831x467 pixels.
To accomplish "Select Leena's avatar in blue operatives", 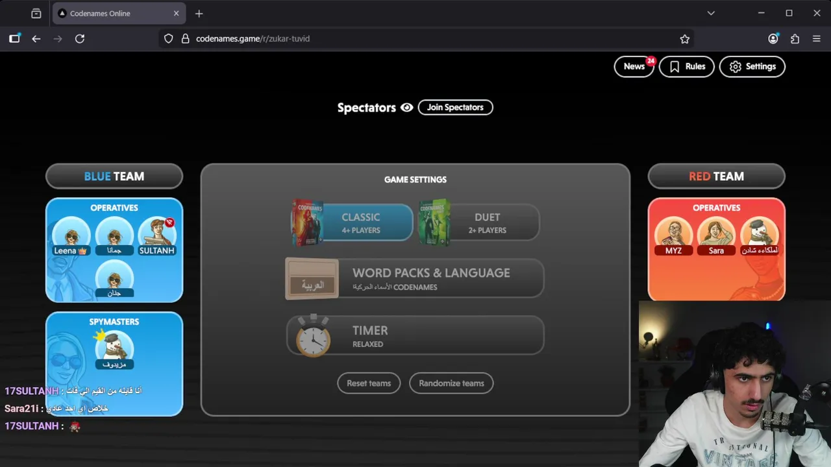I will pos(71,235).
